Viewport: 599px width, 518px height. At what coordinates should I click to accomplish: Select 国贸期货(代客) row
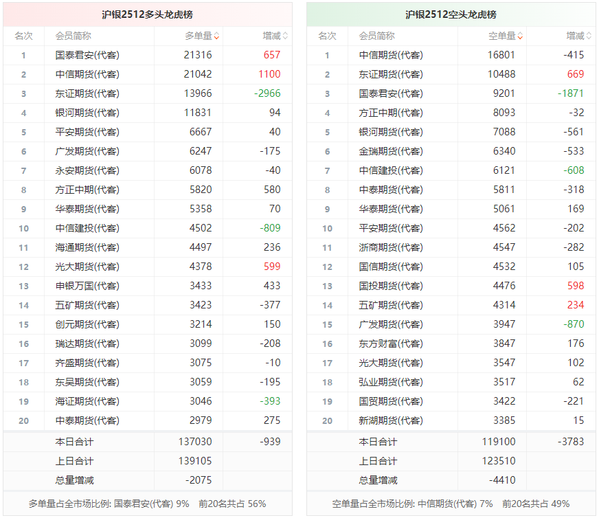click(x=451, y=401)
